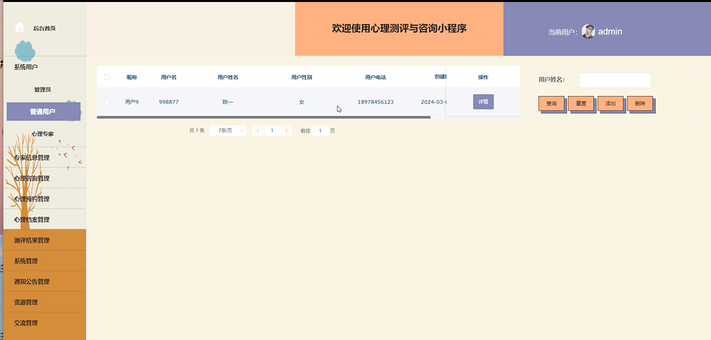Select the 普通用户 submenu item

pyautogui.click(x=43, y=111)
